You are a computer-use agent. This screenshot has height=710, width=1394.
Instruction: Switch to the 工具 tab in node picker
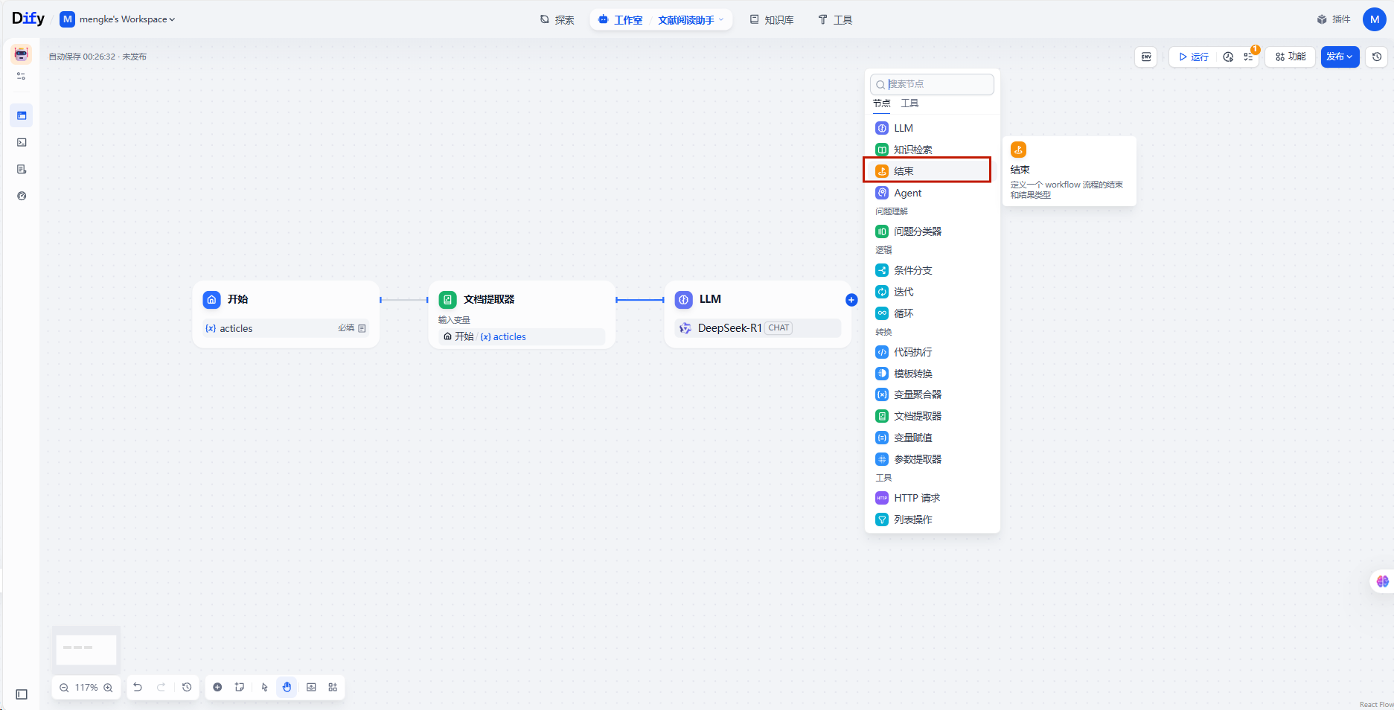(x=909, y=103)
